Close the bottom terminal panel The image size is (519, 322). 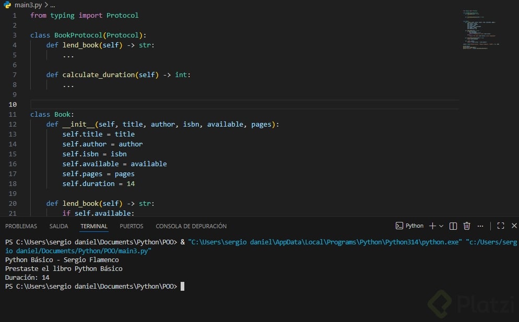click(x=514, y=226)
